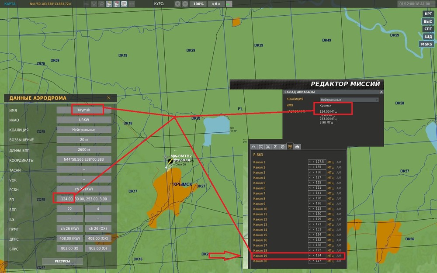Click the crossed-circle tab icon

pyautogui.click(x=282, y=147)
